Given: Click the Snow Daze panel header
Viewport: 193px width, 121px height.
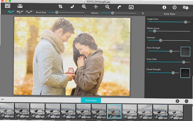Looking at the screenshot, I should [169, 14].
